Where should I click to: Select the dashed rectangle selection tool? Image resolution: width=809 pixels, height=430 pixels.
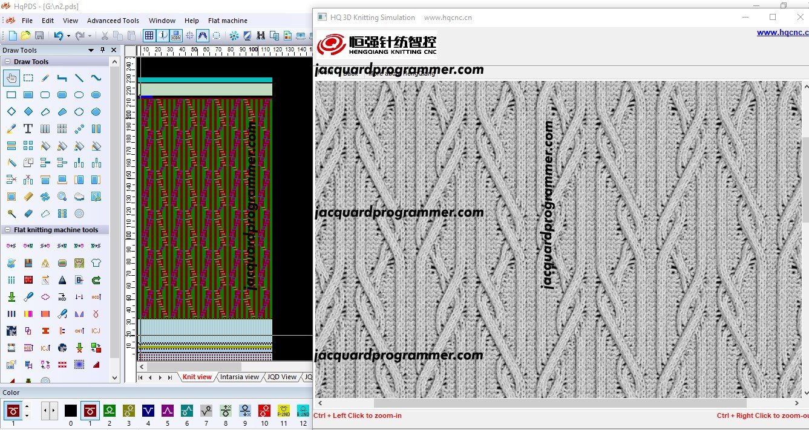[x=28, y=78]
